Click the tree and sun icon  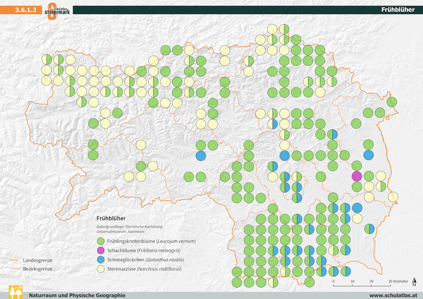tap(15, 292)
